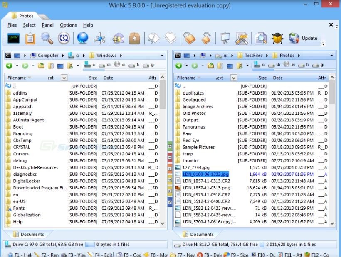Screen dimensions: 341x257
Task: Select drive d: in left panel drive bar
Action: [x=105, y=65]
